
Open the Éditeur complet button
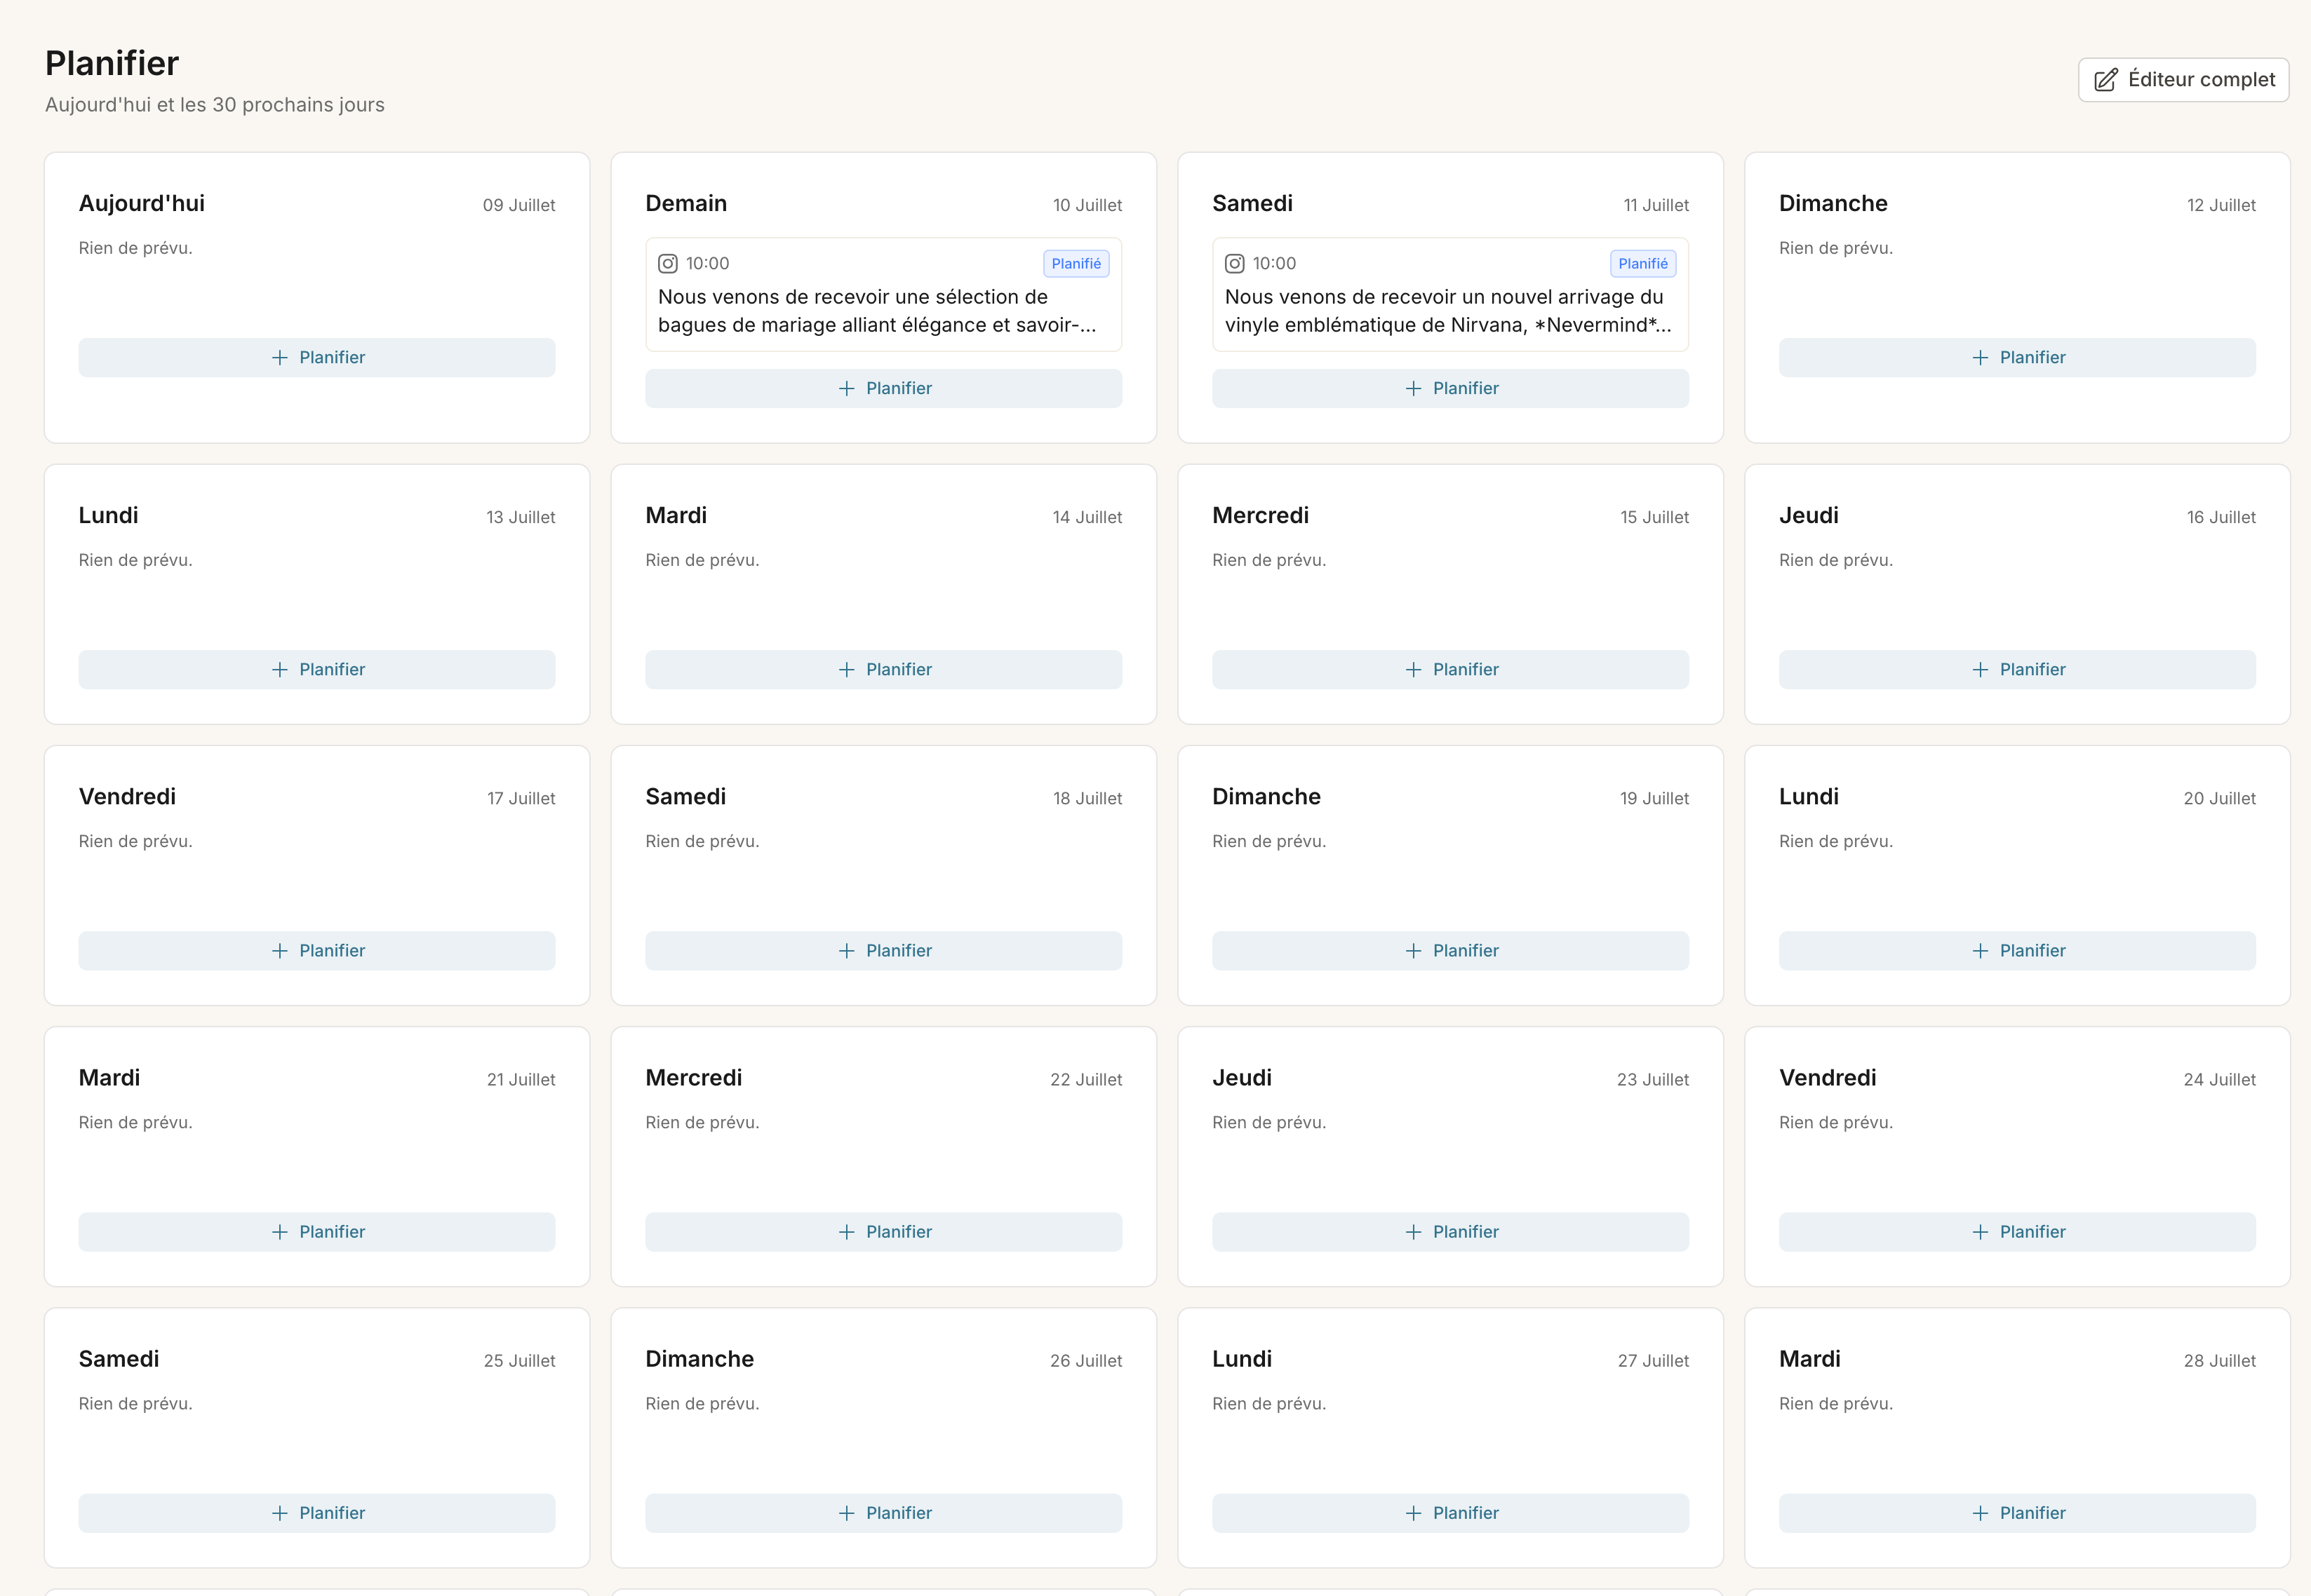point(2183,80)
